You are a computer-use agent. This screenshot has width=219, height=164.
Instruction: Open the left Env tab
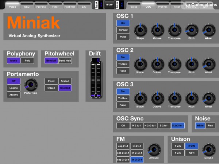(84, 5)
